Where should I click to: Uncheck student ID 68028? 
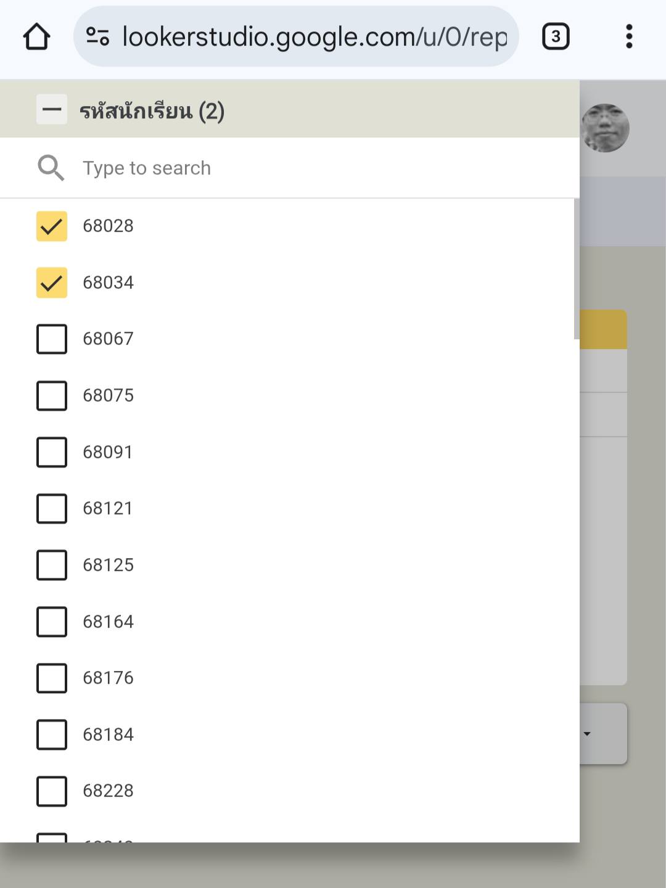(52, 226)
